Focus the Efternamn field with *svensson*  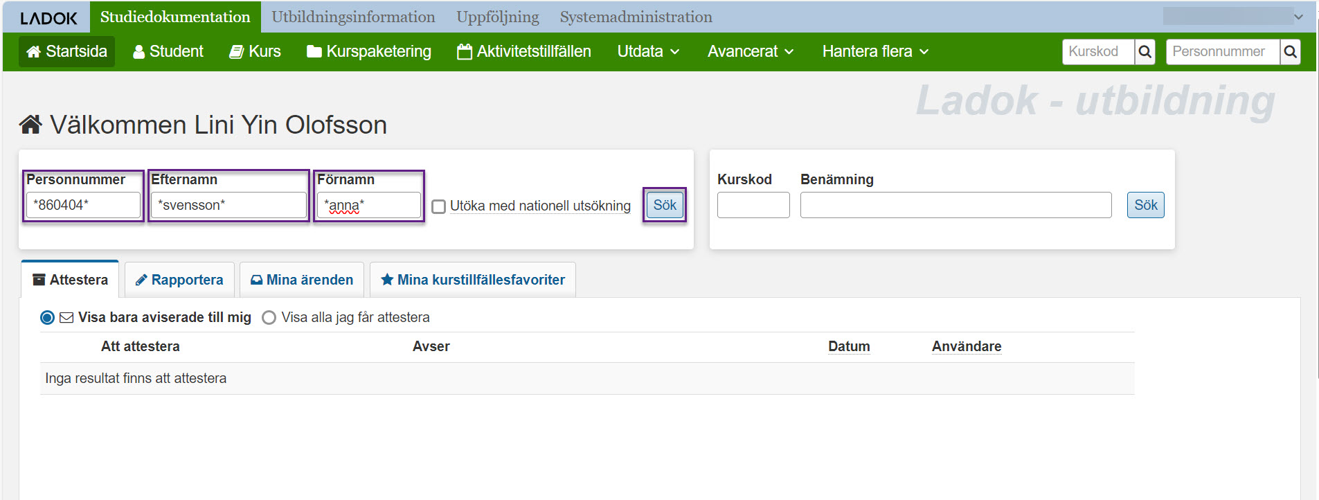(228, 205)
